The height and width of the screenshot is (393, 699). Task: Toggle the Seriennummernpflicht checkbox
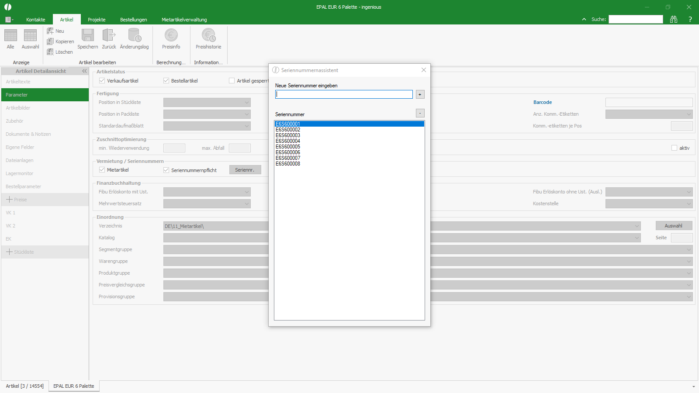tap(166, 170)
